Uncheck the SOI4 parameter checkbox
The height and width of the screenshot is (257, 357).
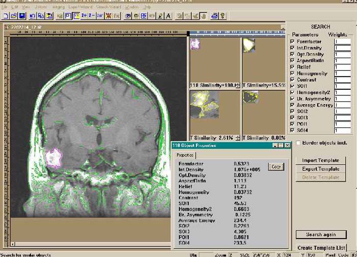(292, 130)
